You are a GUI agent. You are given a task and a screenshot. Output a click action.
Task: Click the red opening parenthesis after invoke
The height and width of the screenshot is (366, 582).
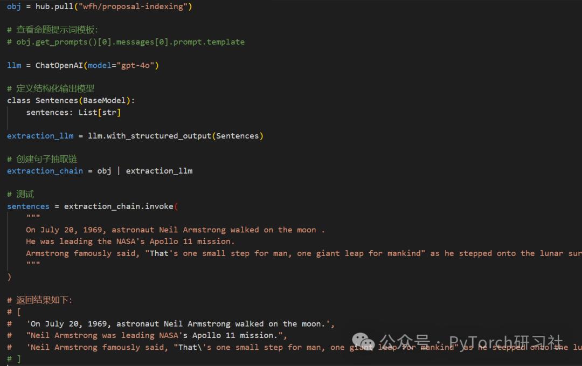(x=176, y=206)
